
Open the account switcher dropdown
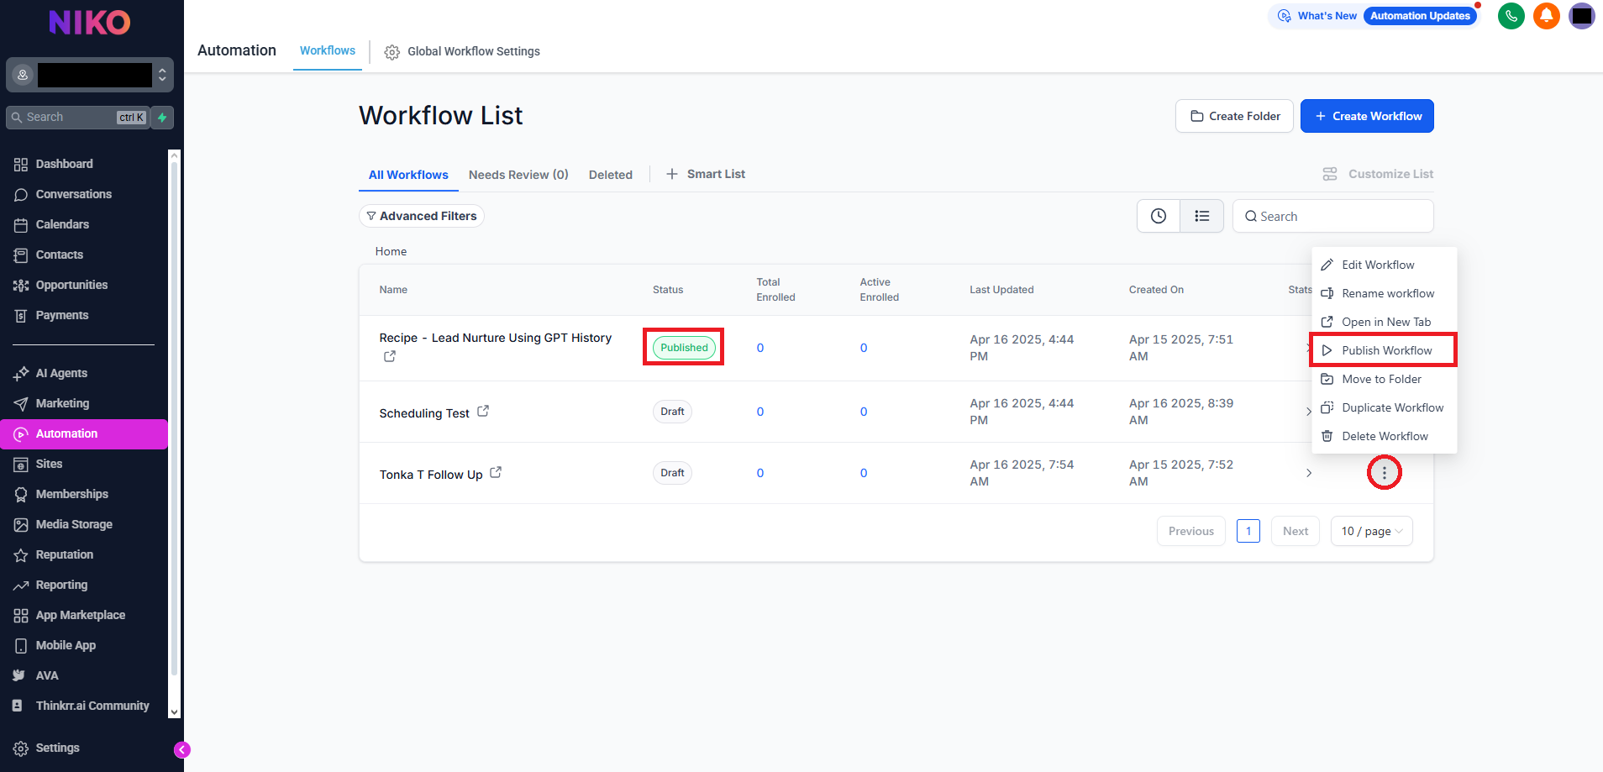[90, 75]
